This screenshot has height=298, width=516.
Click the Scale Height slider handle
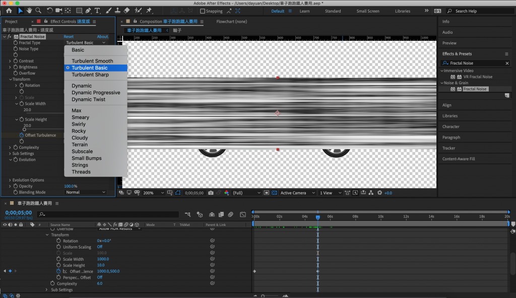[x=24, y=130]
